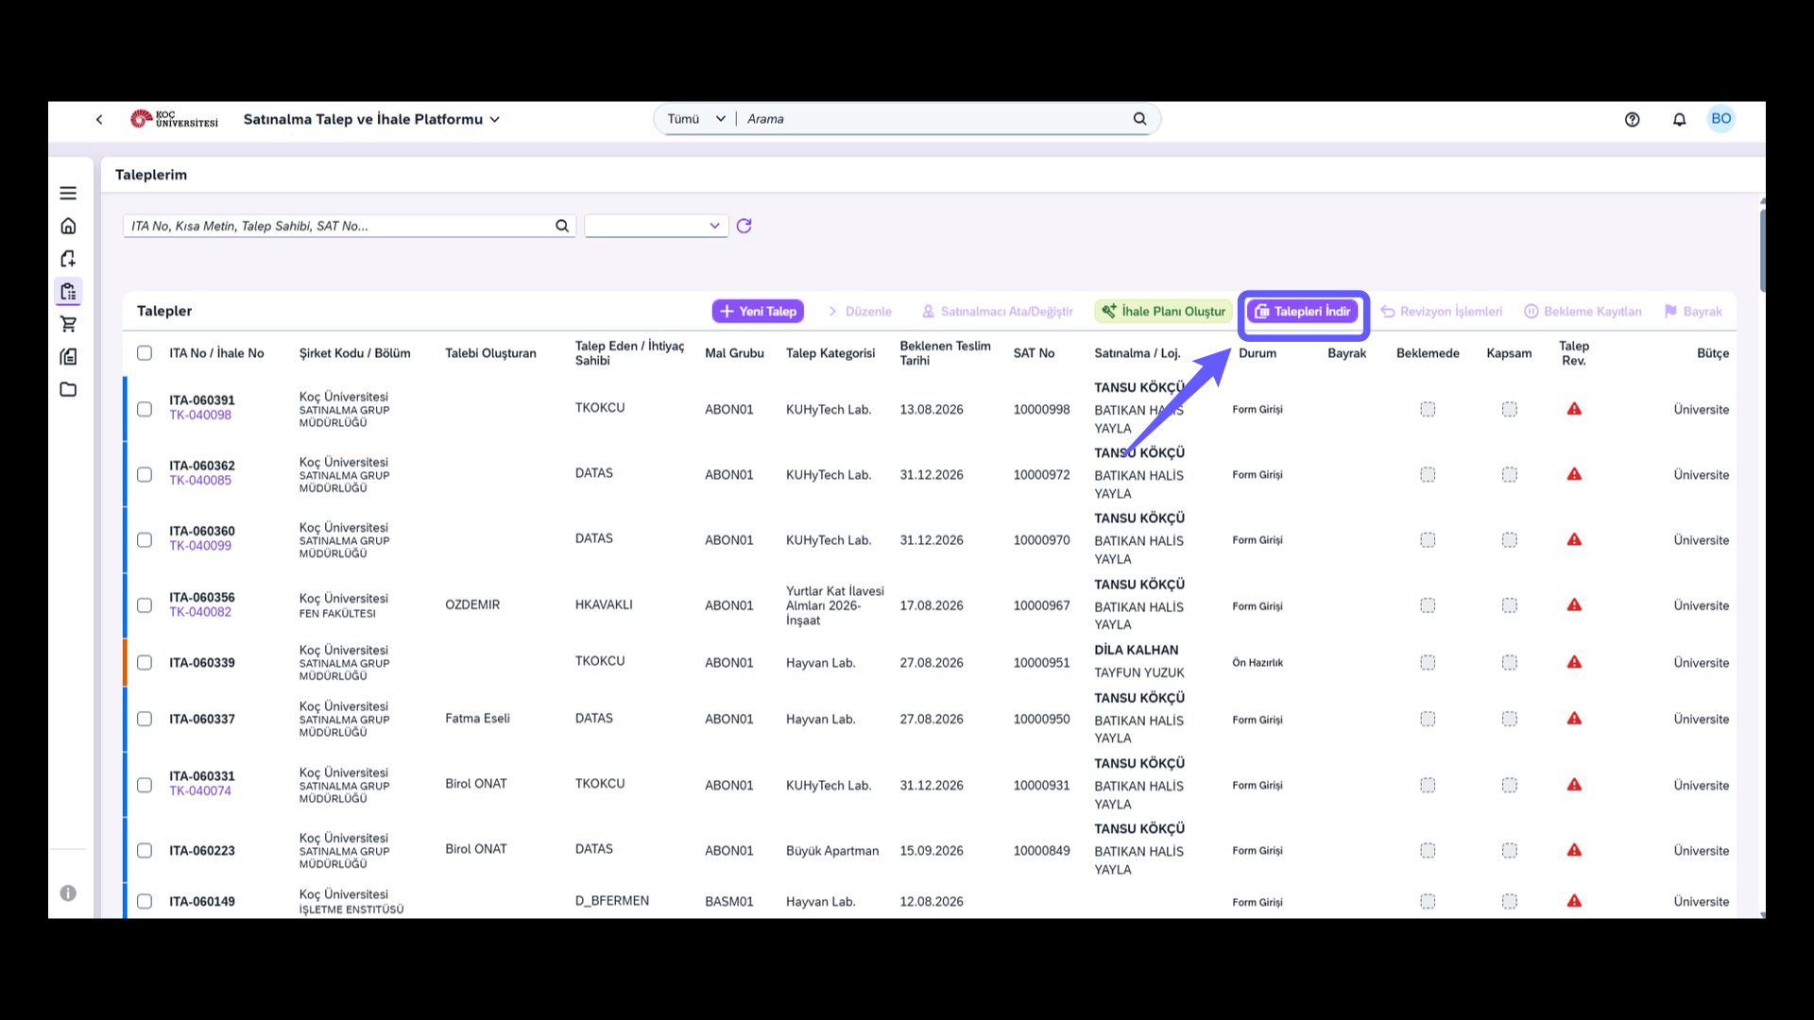Click Revizyon İşlemleri button
The image size is (1814, 1020).
1441,311
